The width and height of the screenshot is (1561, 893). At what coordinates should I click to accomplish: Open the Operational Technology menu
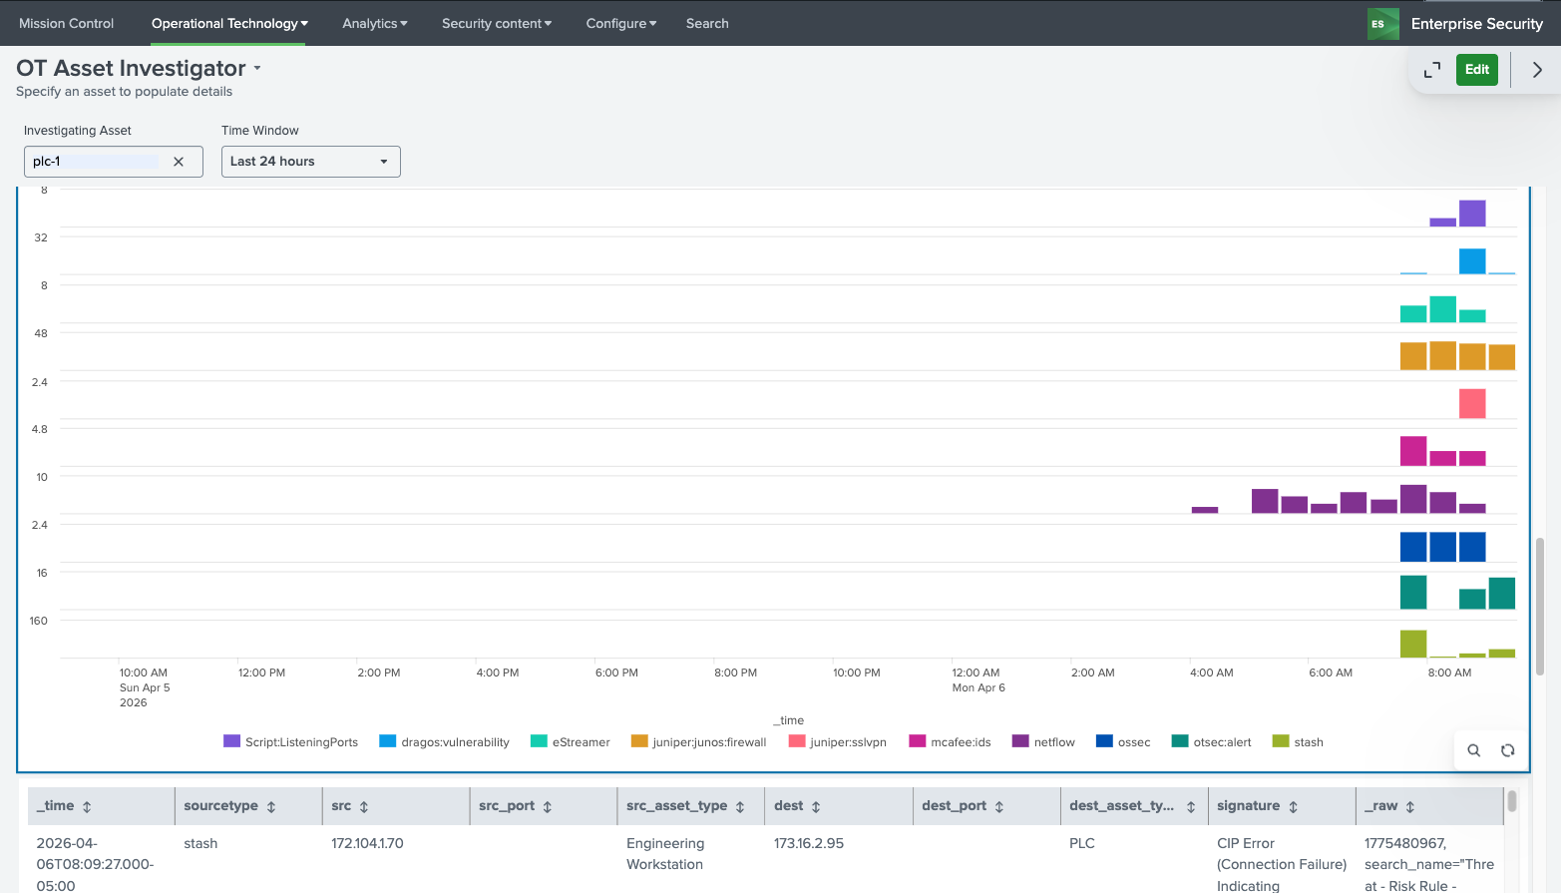[228, 23]
